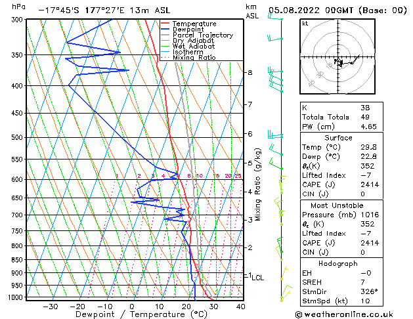Click the surface Temp value 29.8
Image resolution: width=413 pixels, height=319 pixels.
[368, 147]
